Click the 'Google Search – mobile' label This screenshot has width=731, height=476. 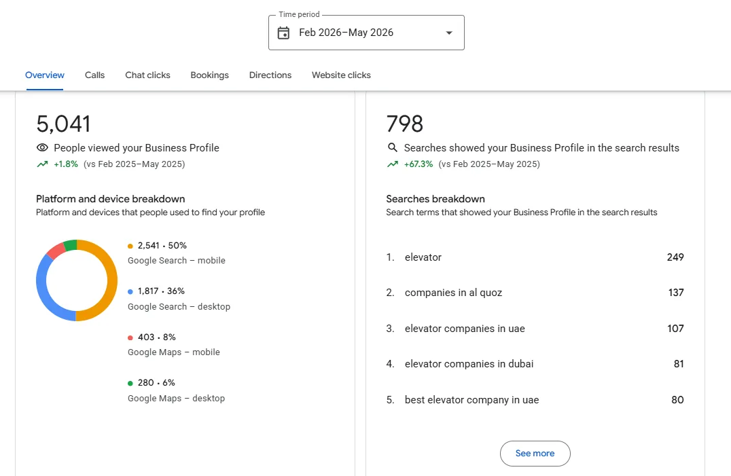[x=177, y=260]
